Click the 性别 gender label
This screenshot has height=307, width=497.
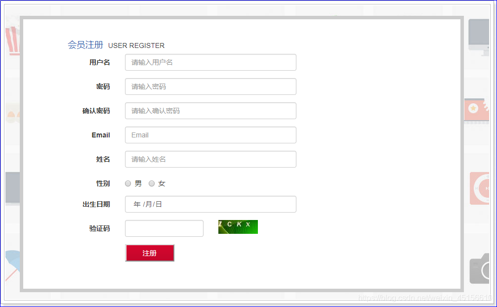[103, 183]
